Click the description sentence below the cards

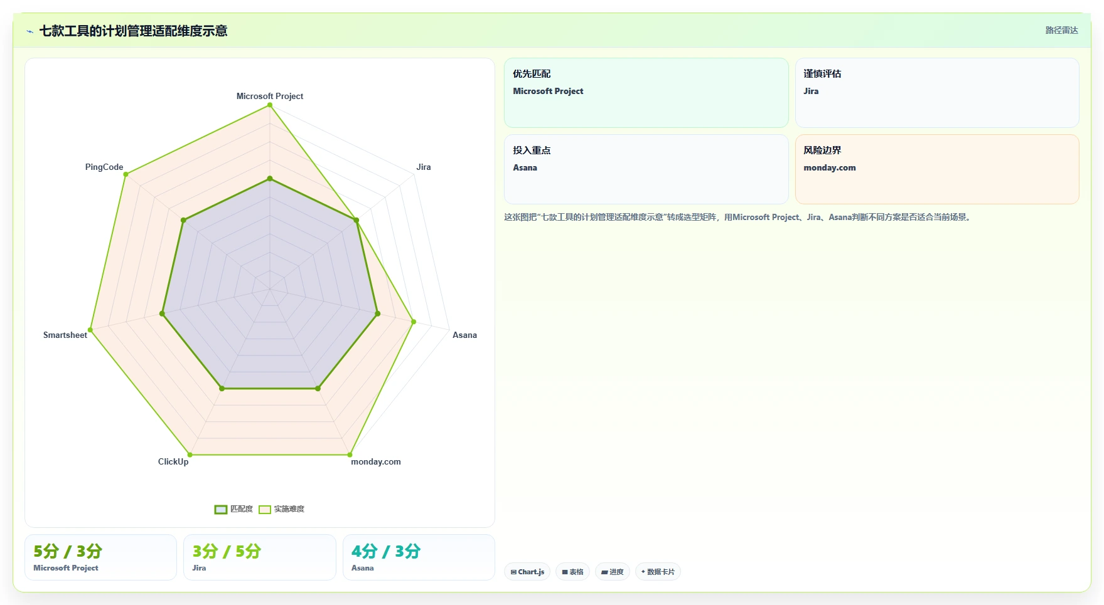pyautogui.click(x=739, y=217)
